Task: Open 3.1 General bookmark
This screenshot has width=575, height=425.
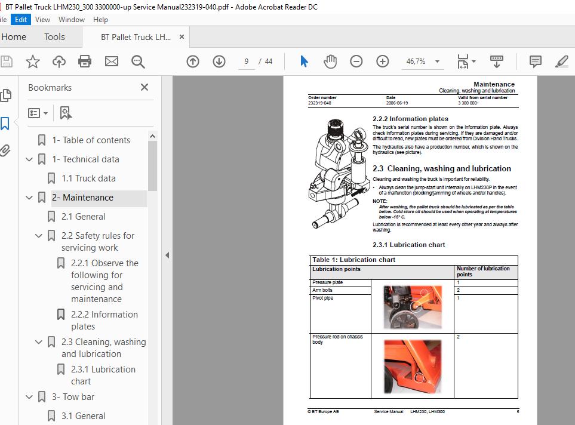Action: 83,416
